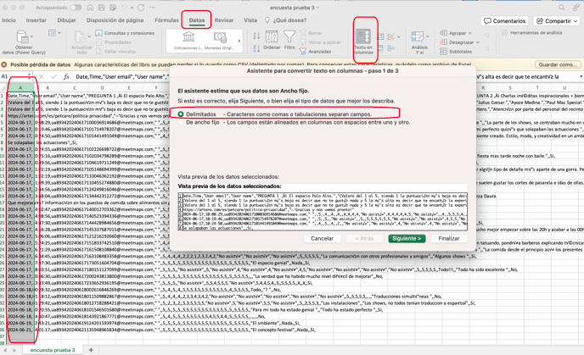Open the Undo history dropdown arrow
Viewport: 584px width, 355px height.
tap(132, 8)
